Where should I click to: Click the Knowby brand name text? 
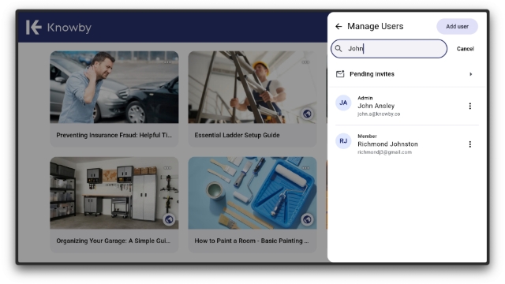pyautogui.click(x=69, y=28)
